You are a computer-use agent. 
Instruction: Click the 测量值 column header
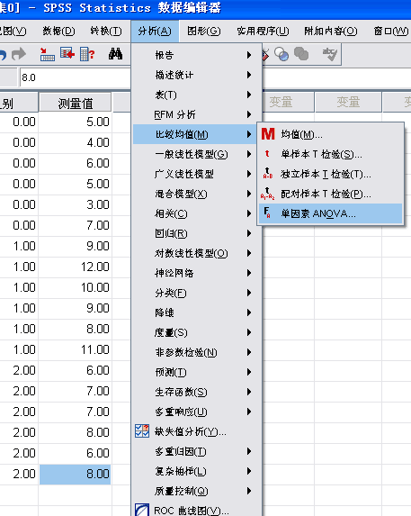(x=76, y=103)
